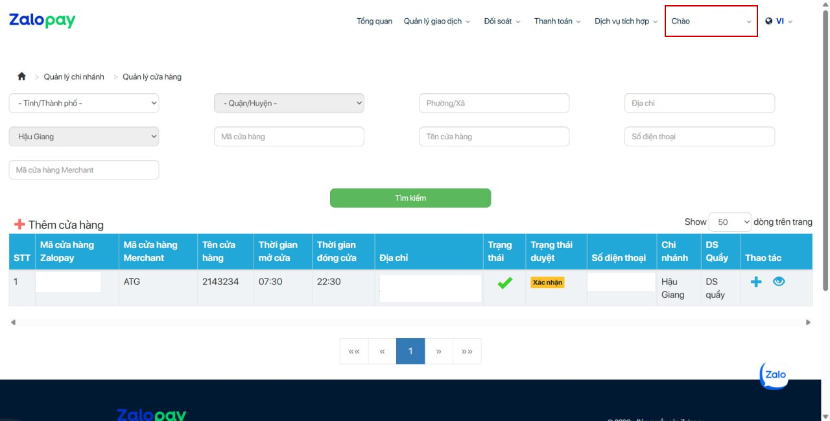Open Quận/Huyện dropdown
830x421 pixels.
click(x=289, y=103)
